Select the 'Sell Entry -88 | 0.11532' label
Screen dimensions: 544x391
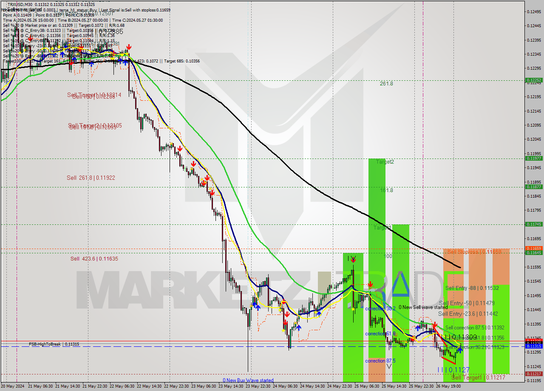tap(472, 288)
